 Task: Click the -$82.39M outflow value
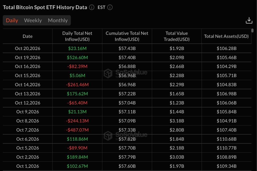coord(77,66)
